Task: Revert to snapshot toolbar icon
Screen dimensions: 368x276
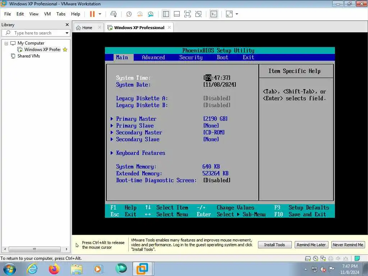Action: pos(140,14)
